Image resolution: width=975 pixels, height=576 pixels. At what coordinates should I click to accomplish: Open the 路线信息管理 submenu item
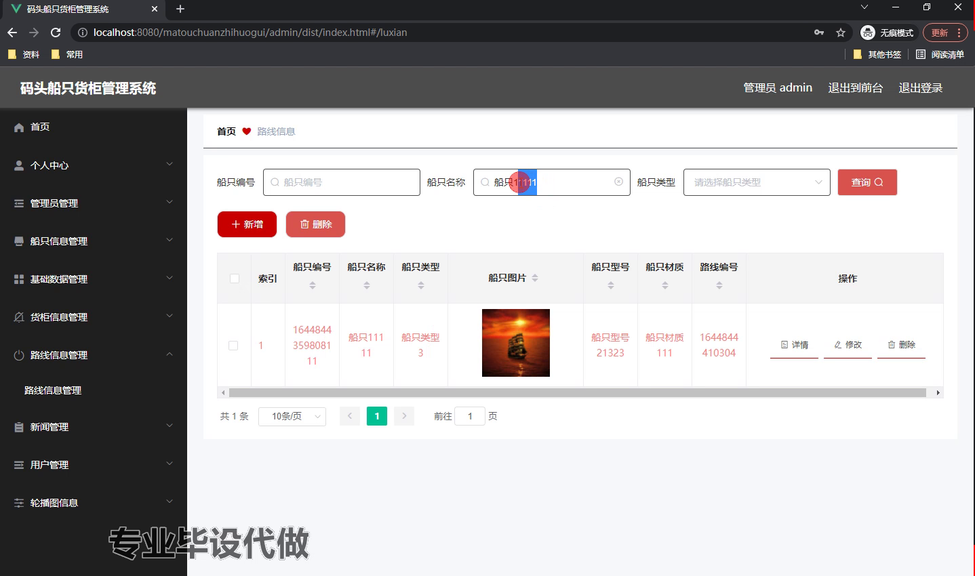coord(53,390)
